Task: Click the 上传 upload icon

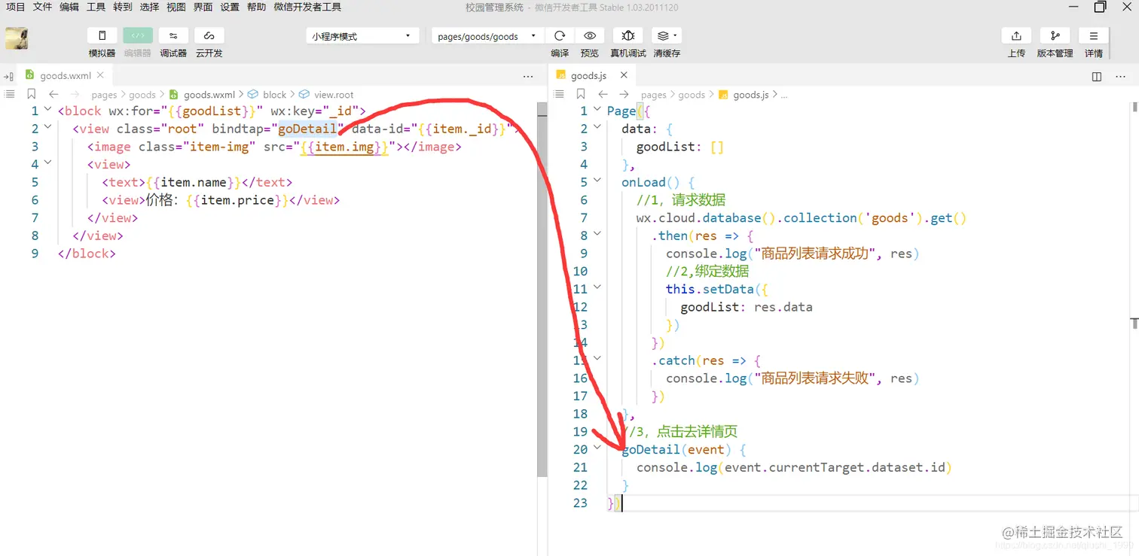Action: 1016,36
